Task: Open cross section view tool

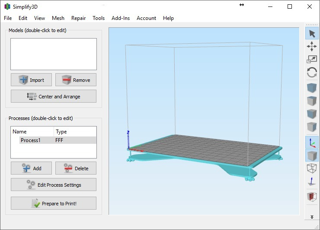Action: 312,197
